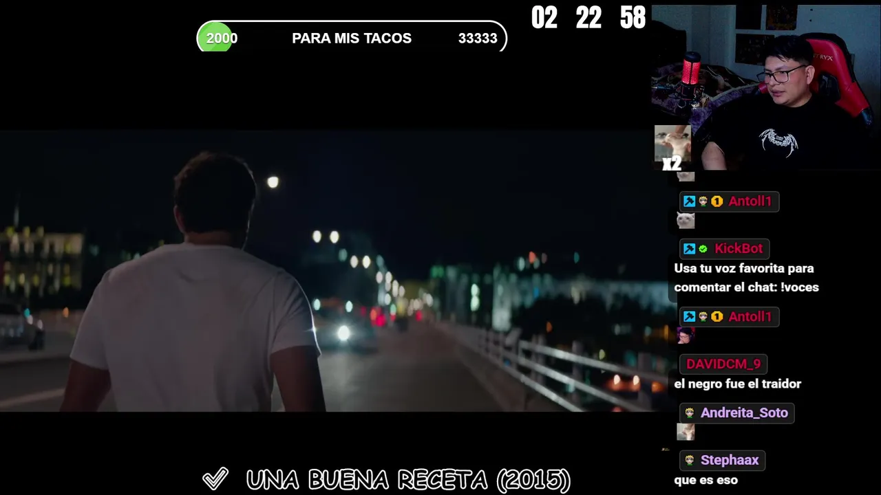Click the 33333 goal target number
The image size is (881, 495).
(x=478, y=38)
